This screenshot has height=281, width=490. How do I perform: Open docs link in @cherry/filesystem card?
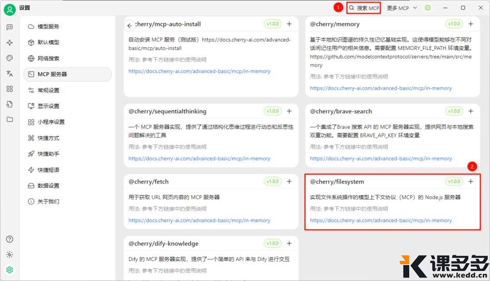coord(381,220)
